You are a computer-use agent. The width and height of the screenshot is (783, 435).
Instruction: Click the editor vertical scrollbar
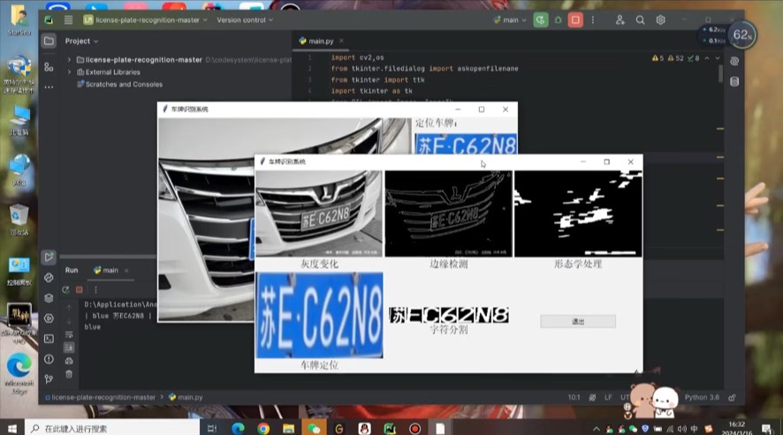pyautogui.click(x=720, y=74)
